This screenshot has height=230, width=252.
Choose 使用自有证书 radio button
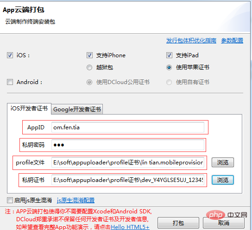pyautogui.click(x=169, y=82)
